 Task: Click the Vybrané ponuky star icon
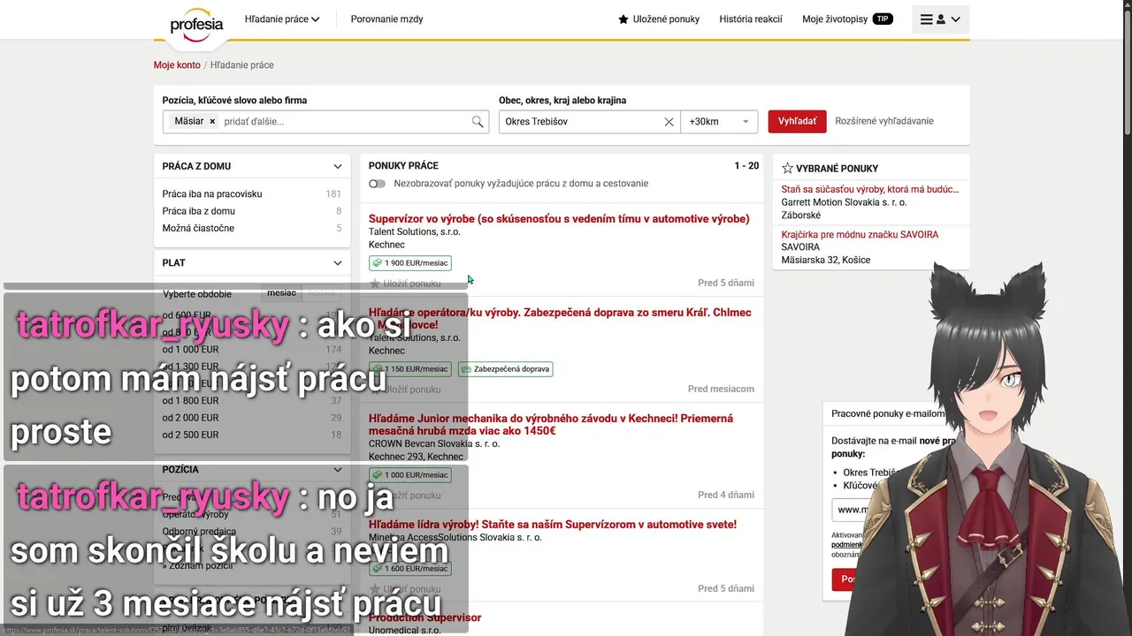coord(787,168)
